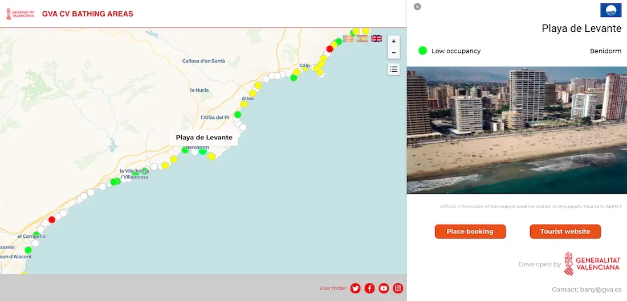Click the AEMET weather station note
627x301 pixels.
pos(531,207)
